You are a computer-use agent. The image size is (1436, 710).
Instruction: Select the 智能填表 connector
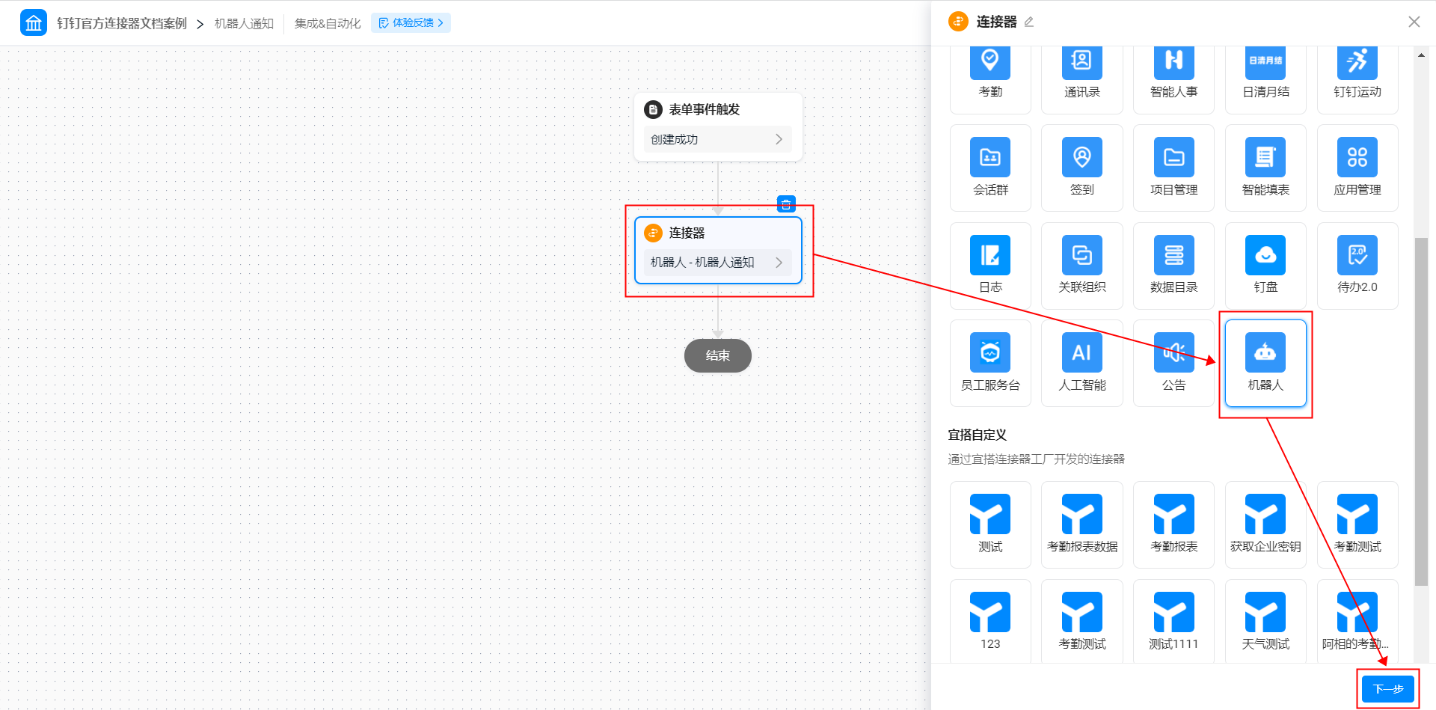(1265, 168)
